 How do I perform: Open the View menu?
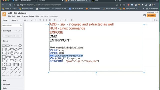click(x=18, y=16)
